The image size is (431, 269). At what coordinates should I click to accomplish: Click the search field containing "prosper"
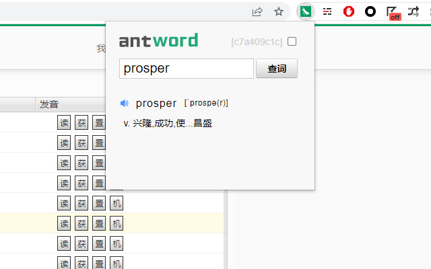(x=187, y=69)
